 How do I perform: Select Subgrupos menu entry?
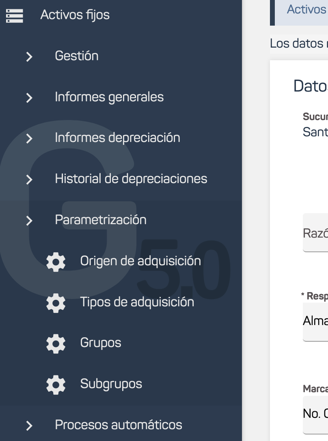[x=111, y=384]
